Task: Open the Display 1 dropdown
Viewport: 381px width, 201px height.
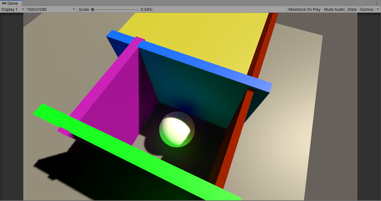Action: [13, 9]
